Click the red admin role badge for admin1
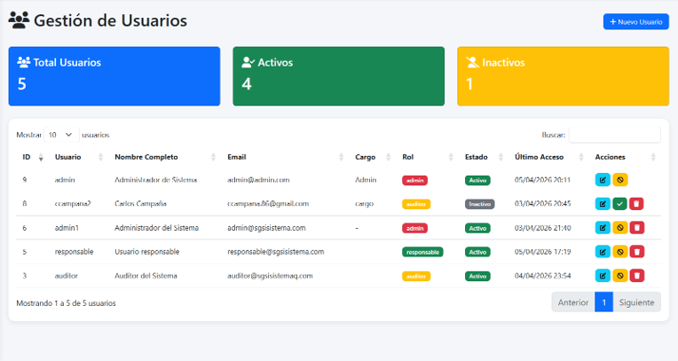 (414, 228)
